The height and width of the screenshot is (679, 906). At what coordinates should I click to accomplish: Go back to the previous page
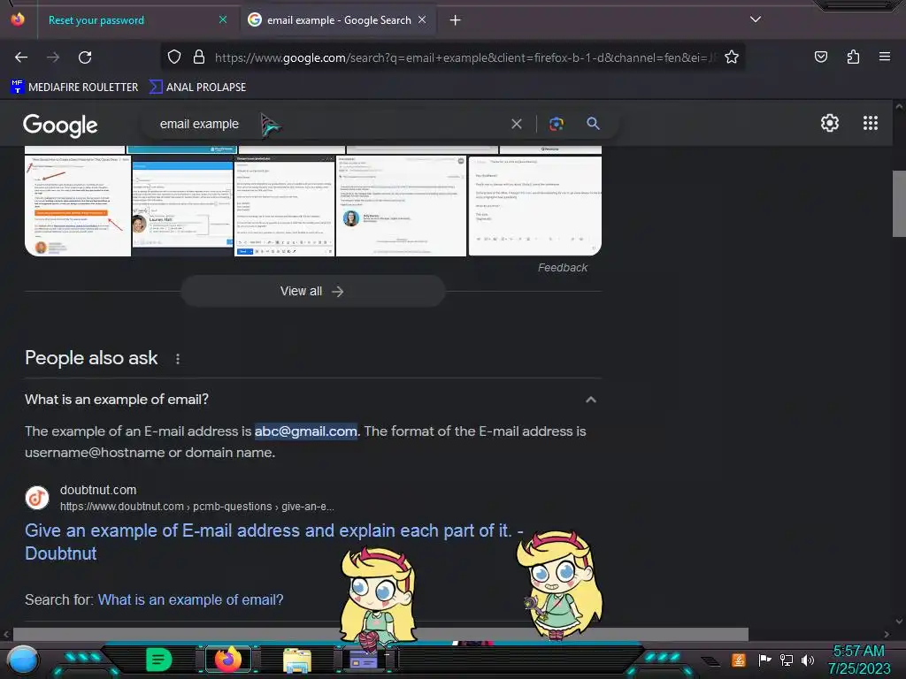(21, 57)
